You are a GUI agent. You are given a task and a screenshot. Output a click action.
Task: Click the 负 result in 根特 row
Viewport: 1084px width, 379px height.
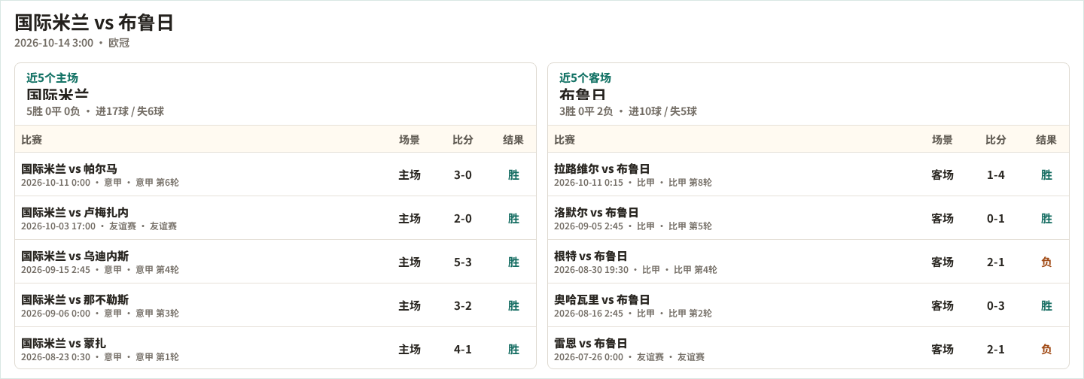(1046, 262)
